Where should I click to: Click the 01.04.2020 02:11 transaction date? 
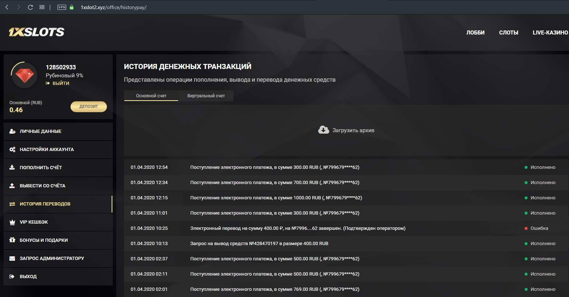coord(149,274)
